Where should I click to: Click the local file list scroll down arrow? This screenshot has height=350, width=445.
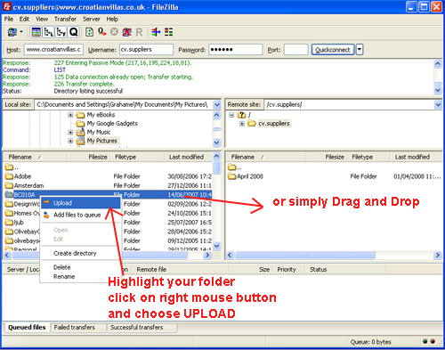click(x=217, y=246)
